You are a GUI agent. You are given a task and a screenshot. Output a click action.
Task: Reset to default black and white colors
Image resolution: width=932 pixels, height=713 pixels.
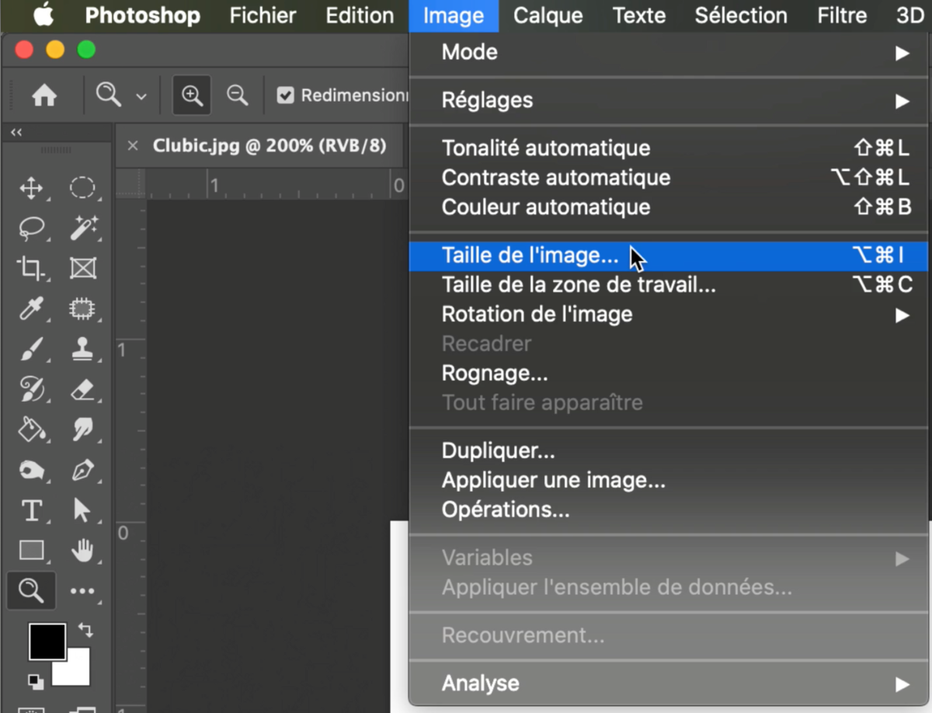pos(36,681)
